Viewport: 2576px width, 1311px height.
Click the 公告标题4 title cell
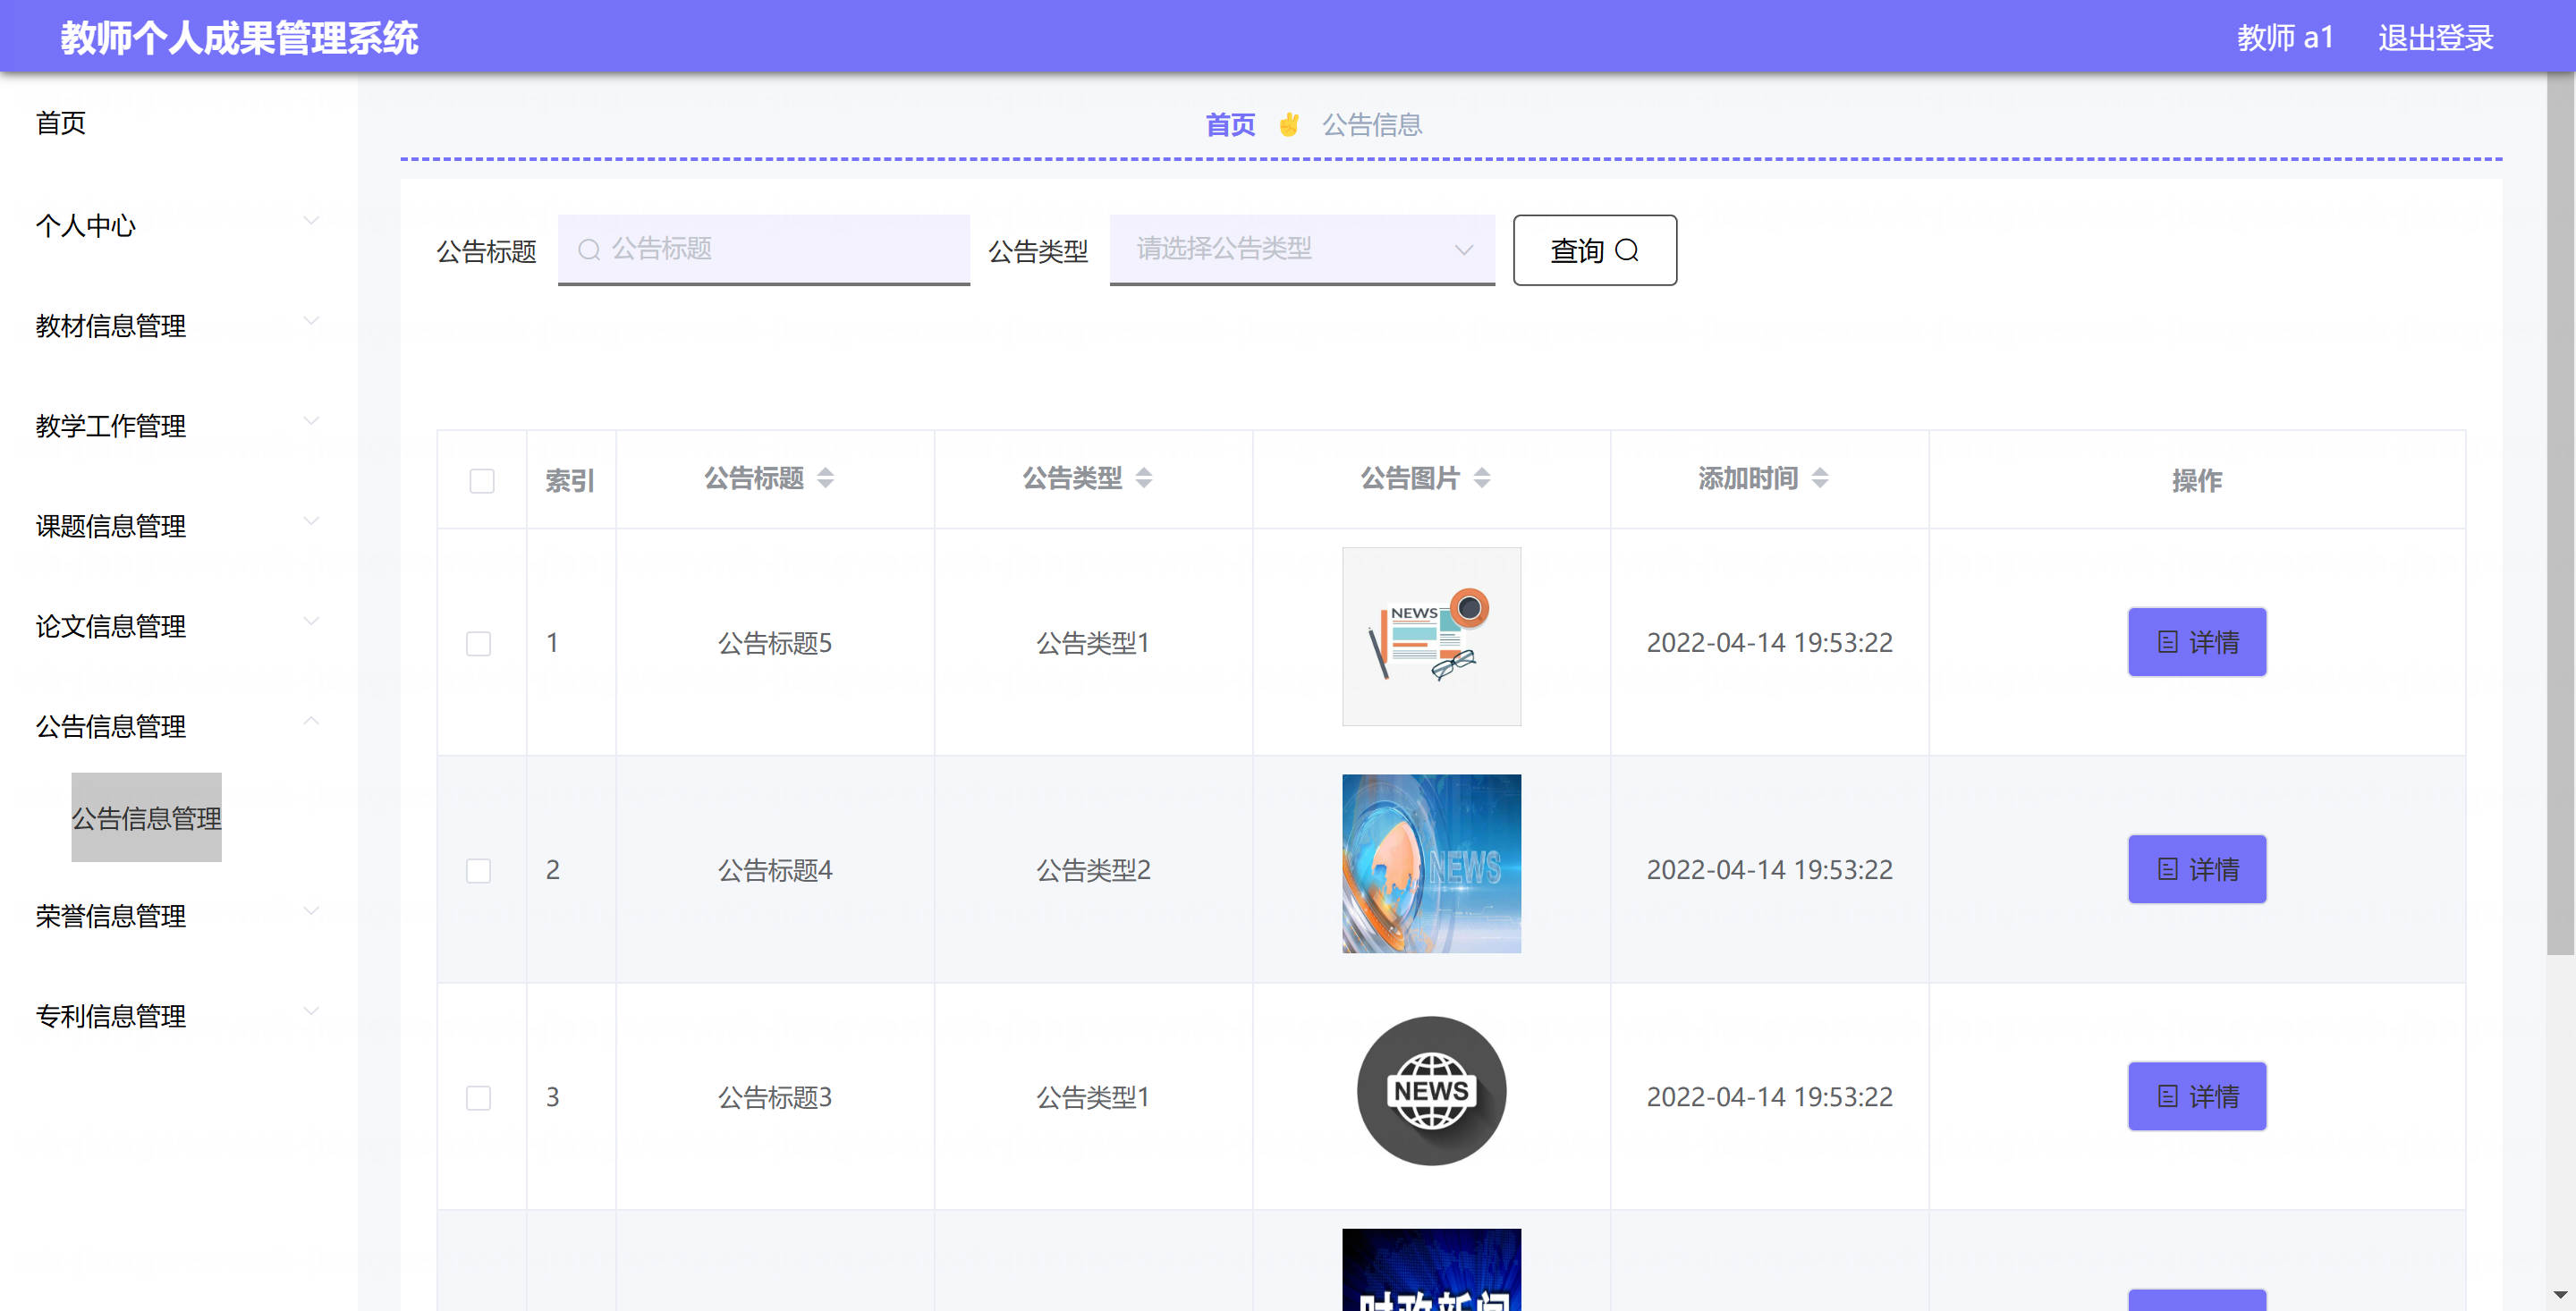point(775,870)
